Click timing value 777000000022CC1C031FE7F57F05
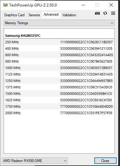This screenshot has height=166, width=120. [86, 113]
